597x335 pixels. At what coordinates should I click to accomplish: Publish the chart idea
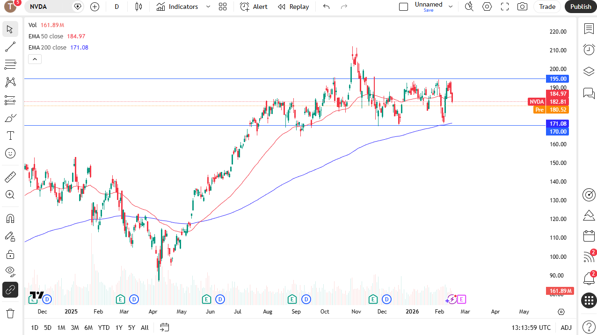click(581, 7)
